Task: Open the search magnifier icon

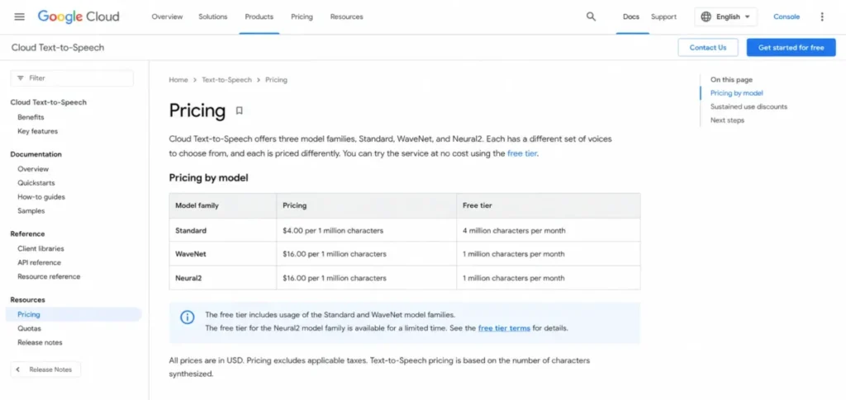Action: point(591,16)
